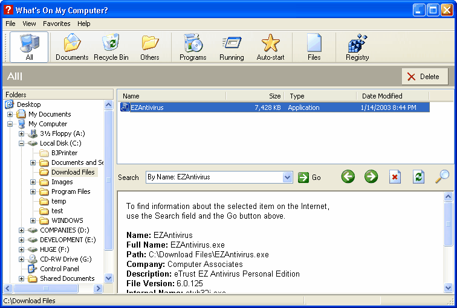Click the Folders pane header
This screenshot has height=308, width=457.
click(x=58, y=95)
